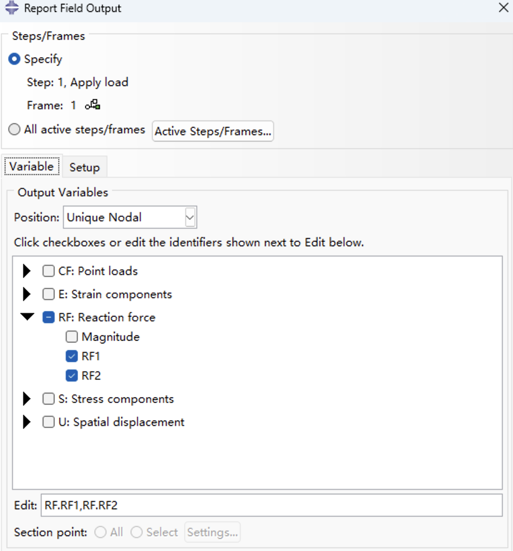This screenshot has width=513, height=551.
Task: Click the step/frame selector icon next to Frame
Action: (x=93, y=105)
